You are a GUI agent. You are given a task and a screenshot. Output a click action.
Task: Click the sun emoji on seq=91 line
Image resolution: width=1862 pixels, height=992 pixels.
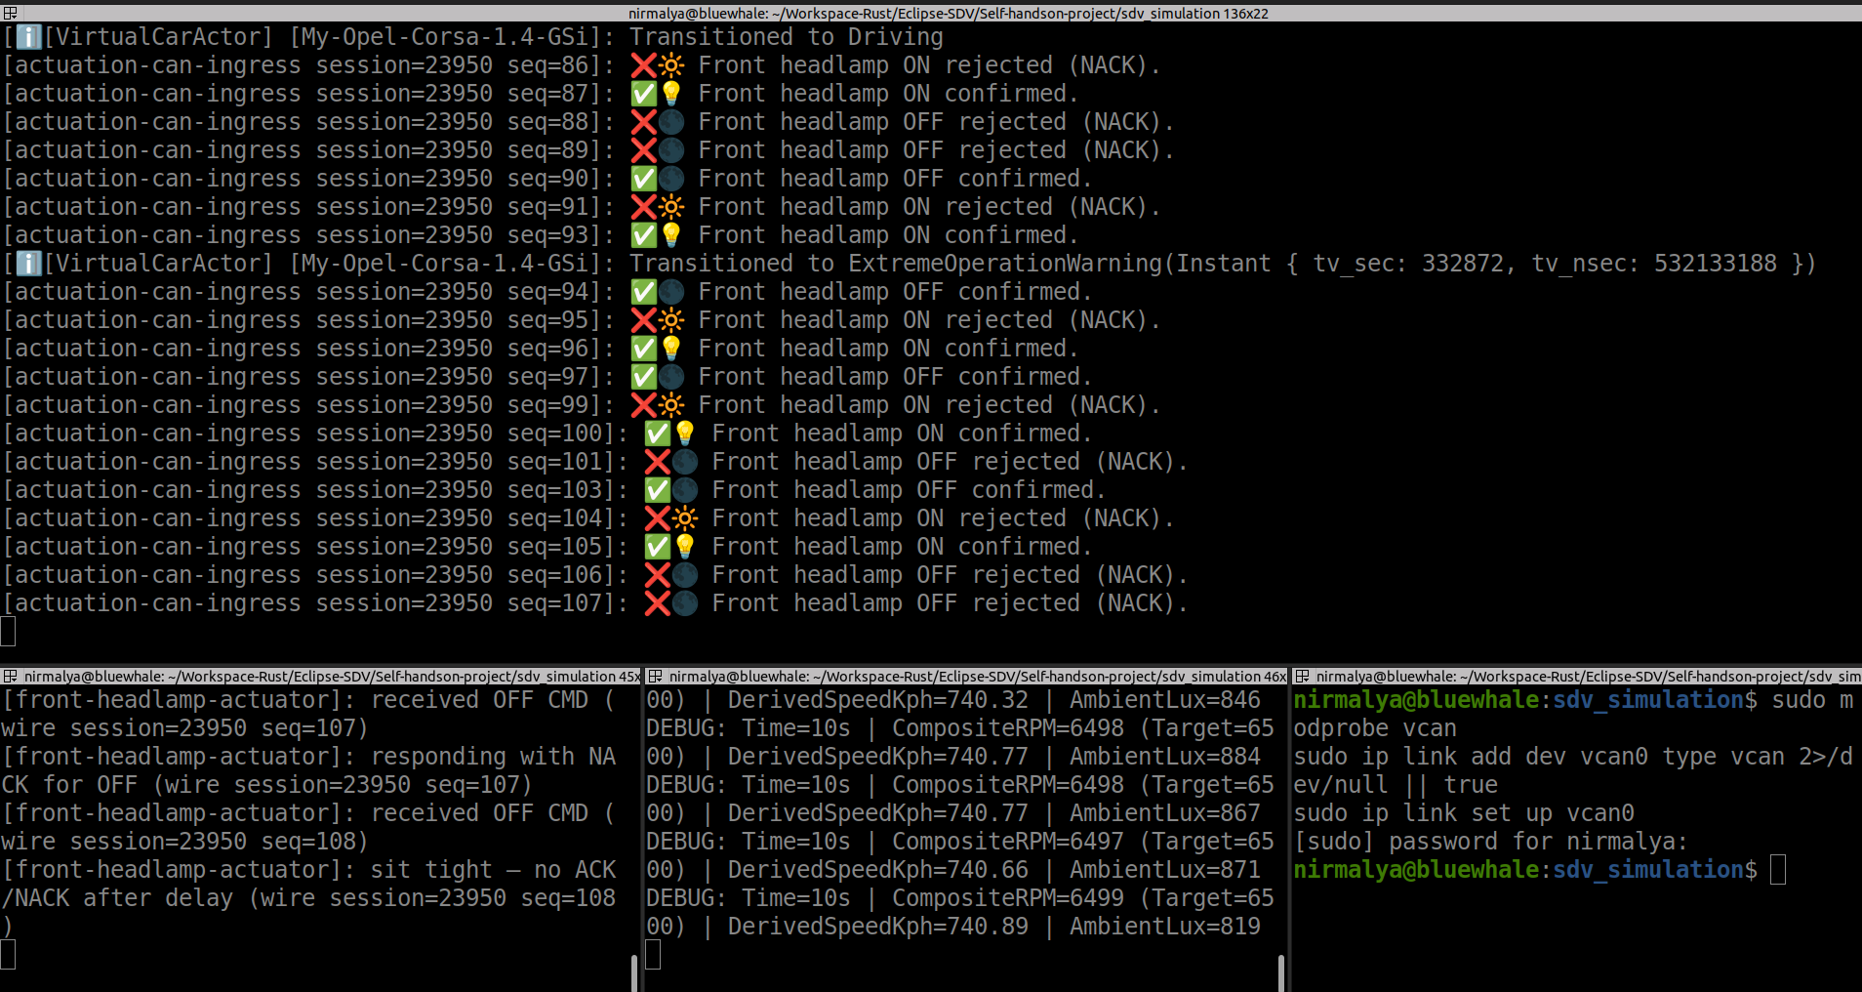[x=671, y=207]
